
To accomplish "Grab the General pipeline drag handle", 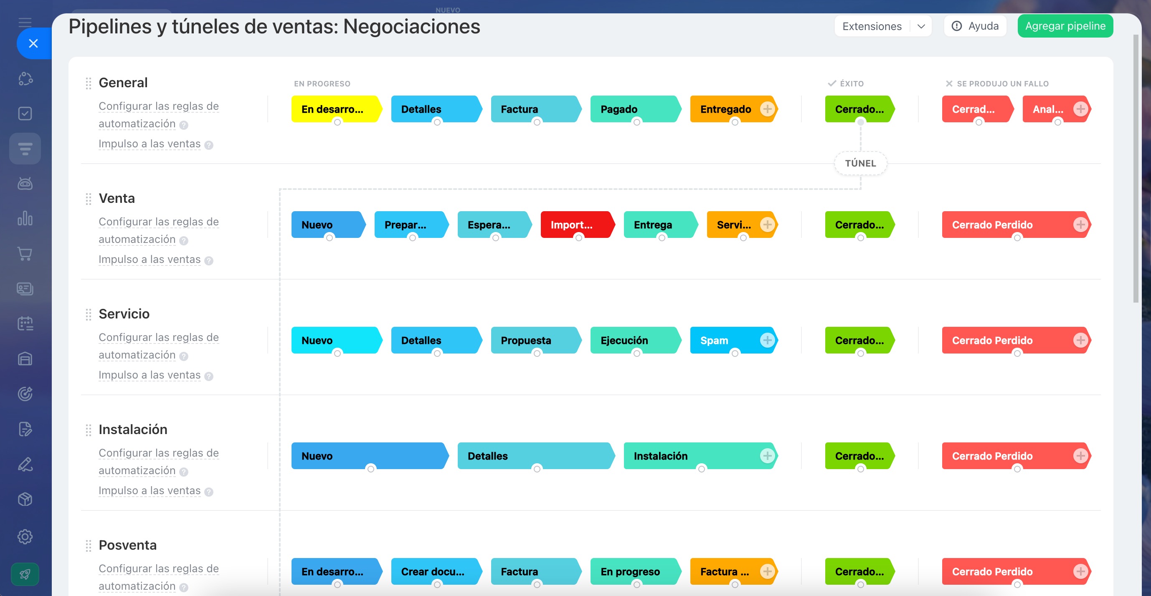I will coord(89,83).
